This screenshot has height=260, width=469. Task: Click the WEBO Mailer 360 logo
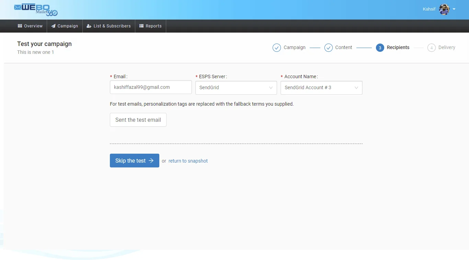point(36,10)
